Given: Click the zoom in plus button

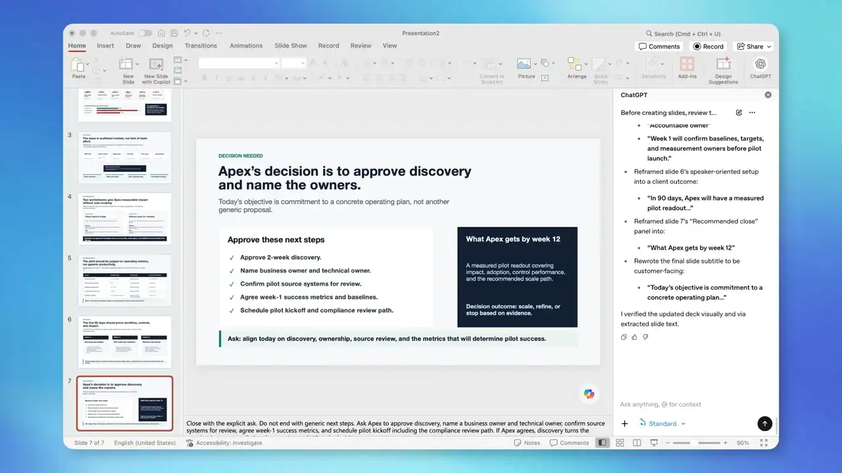Looking at the screenshot, I should click(x=724, y=443).
